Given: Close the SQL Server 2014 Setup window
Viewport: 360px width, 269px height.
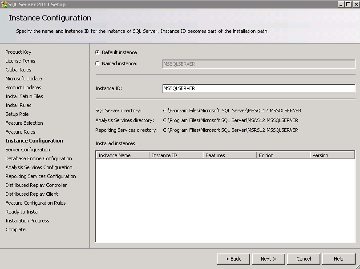Looking at the screenshot, I should (356, 4).
